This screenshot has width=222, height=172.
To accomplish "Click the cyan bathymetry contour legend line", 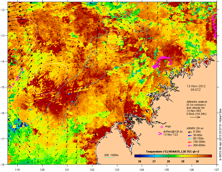I will [x=109, y=158].
